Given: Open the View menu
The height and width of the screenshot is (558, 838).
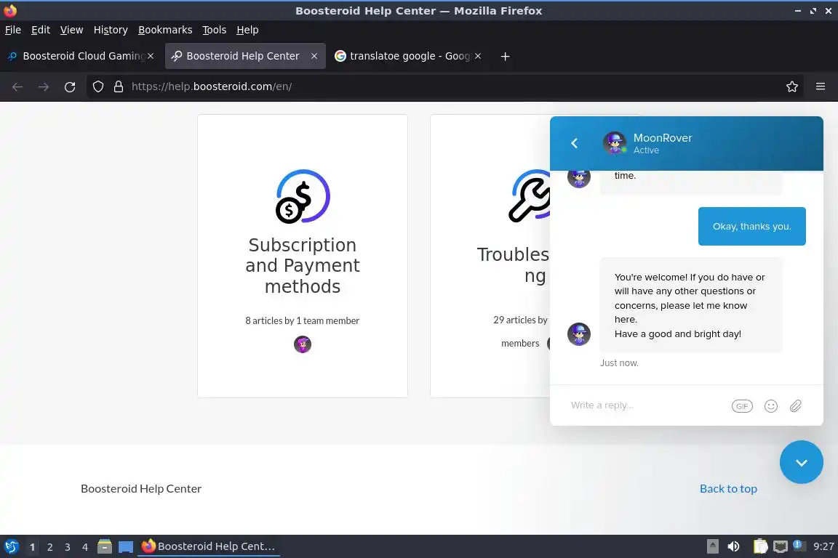Looking at the screenshot, I should tap(71, 30).
